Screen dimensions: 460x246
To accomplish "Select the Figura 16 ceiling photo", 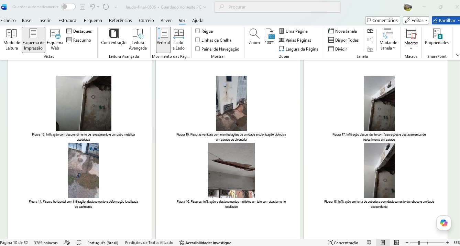I will (231, 170).
